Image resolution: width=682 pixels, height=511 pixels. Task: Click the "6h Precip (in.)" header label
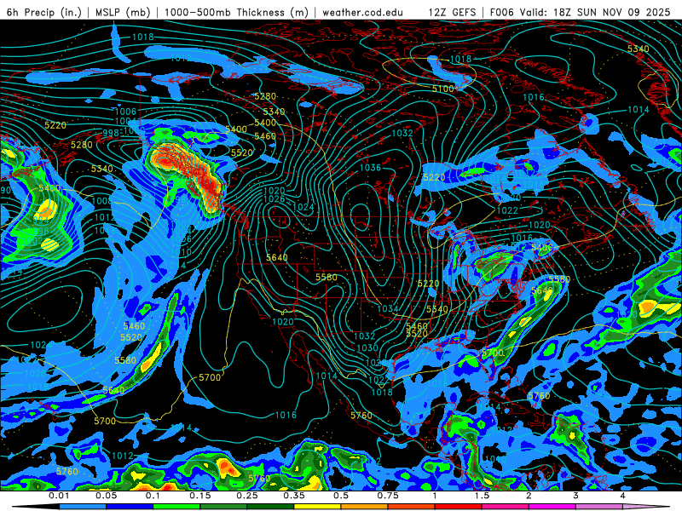coord(44,12)
